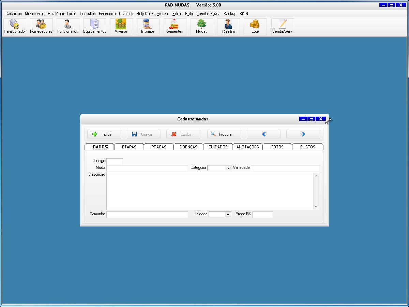
Task: Open the Viveiros toolbar icon
Action: click(x=121, y=27)
